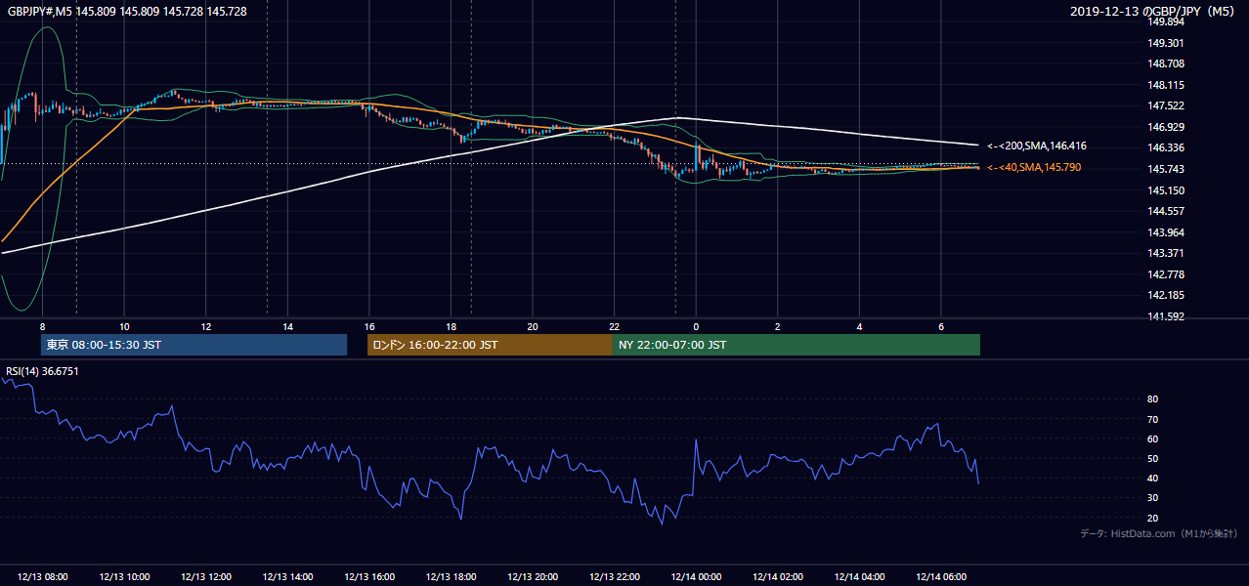Click bottom time label 12/13 12:00
The image size is (1249, 586).
tap(206, 577)
